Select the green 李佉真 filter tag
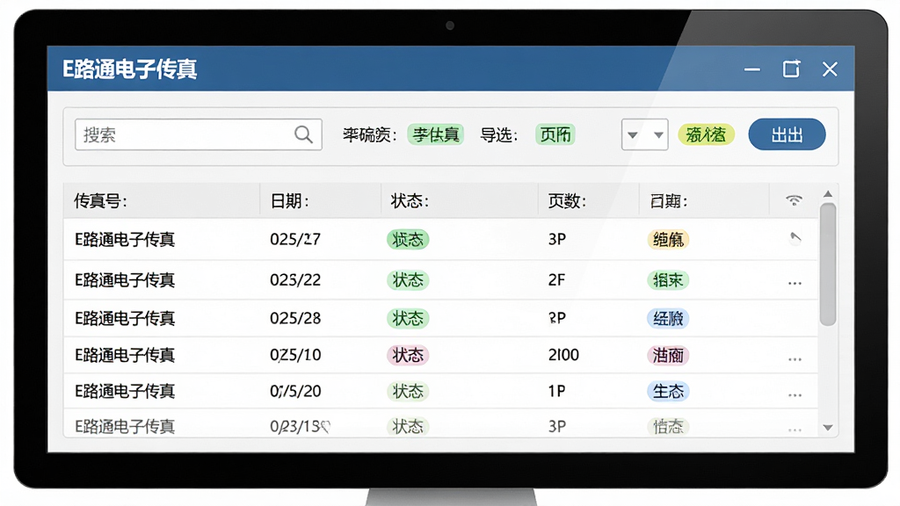900x506 pixels. coord(436,134)
